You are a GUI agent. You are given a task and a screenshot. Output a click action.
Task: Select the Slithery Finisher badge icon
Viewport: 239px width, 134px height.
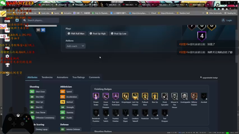[x=194, y=96]
